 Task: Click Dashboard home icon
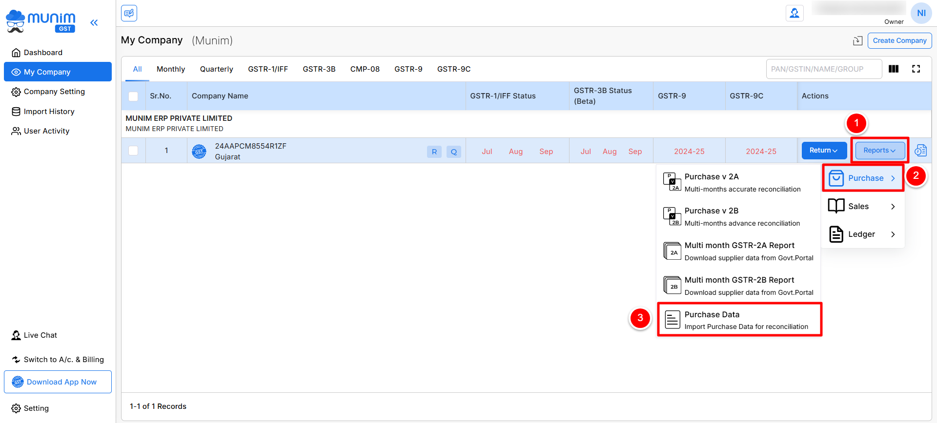point(16,53)
